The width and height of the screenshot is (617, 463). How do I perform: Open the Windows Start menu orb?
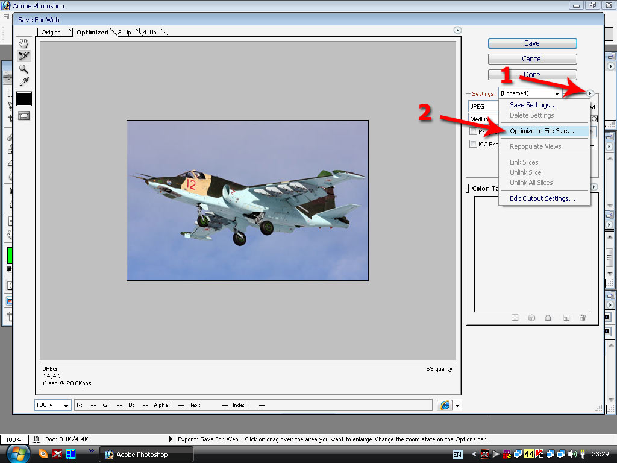17,453
